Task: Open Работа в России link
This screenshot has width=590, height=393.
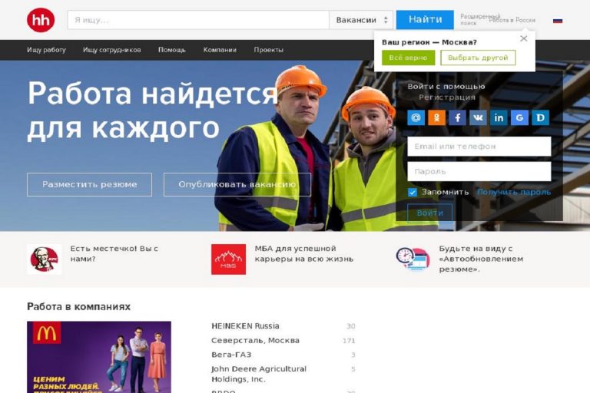Action: pyautogui.click(x=512, y=20)
